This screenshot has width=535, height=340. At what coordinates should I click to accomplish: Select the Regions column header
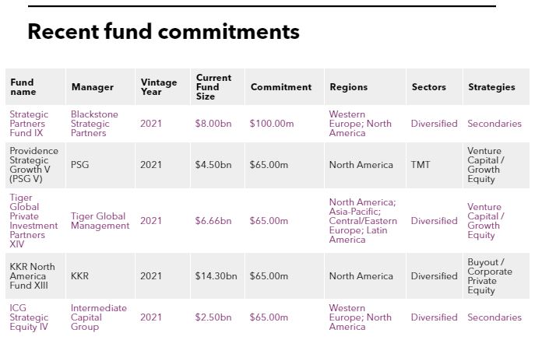(x=348, y=87)
